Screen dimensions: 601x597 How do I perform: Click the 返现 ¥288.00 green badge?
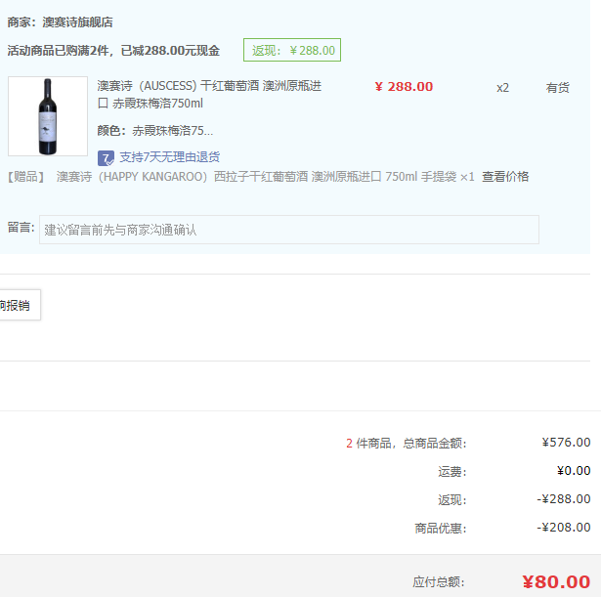(x=292, y=50)
